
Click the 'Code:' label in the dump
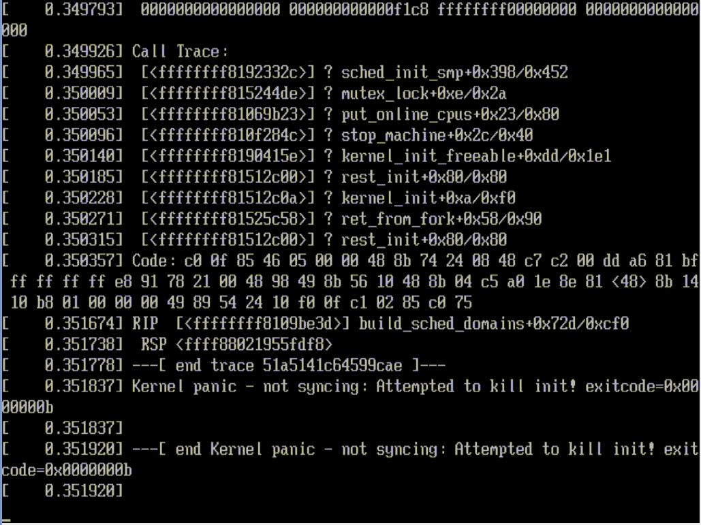150,261
